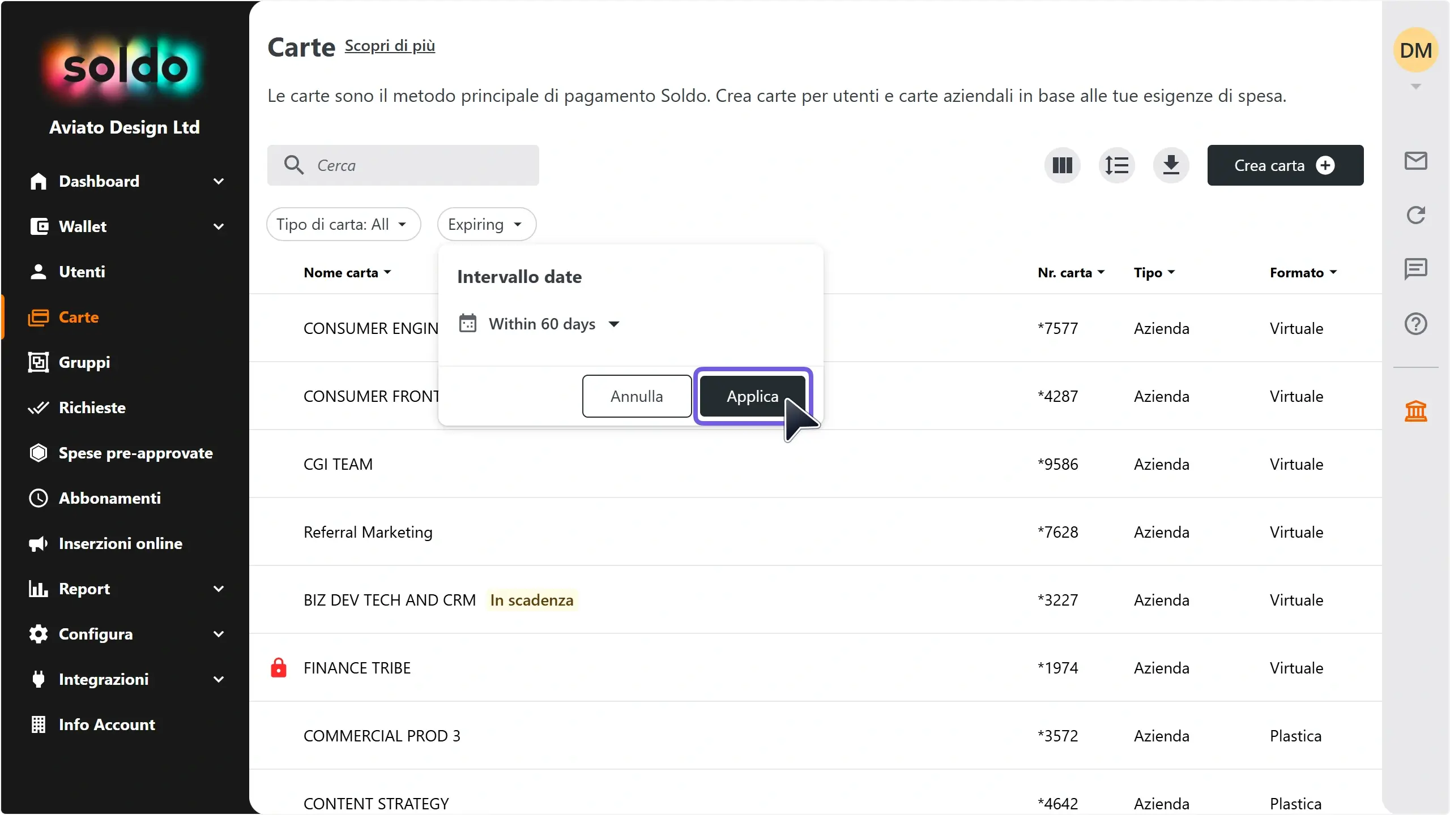
Task: Click the Configura gear icon
Action: coord(38,634)
